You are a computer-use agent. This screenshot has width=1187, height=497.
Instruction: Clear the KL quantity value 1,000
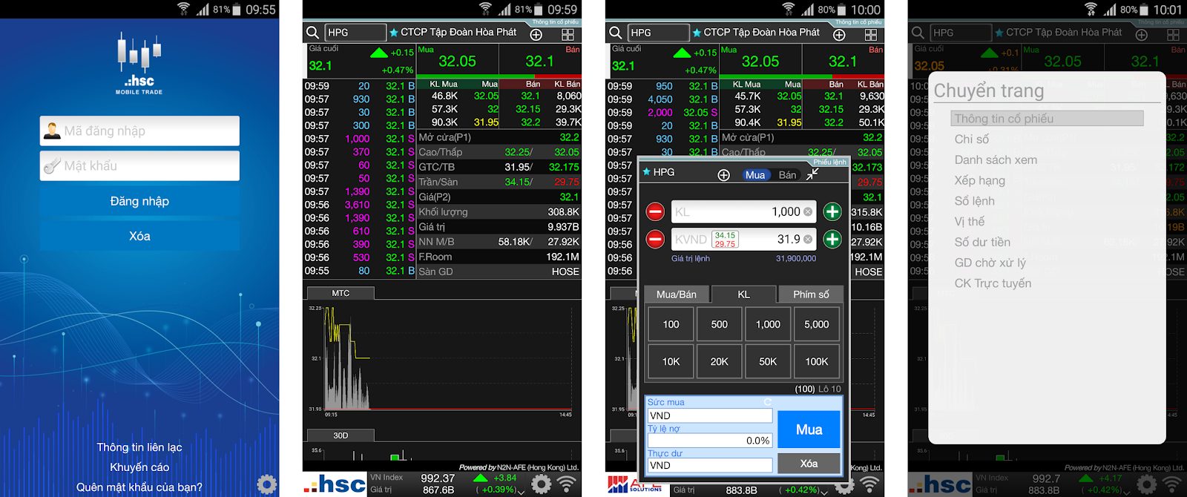808,212
